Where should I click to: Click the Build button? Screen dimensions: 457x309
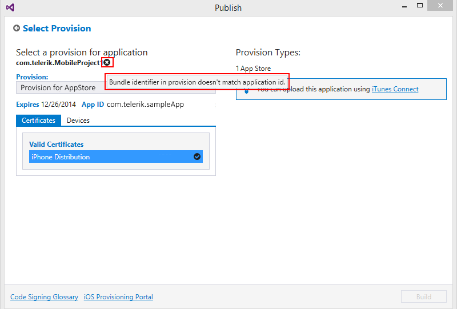pyautogui.click(x=424, y=297)
